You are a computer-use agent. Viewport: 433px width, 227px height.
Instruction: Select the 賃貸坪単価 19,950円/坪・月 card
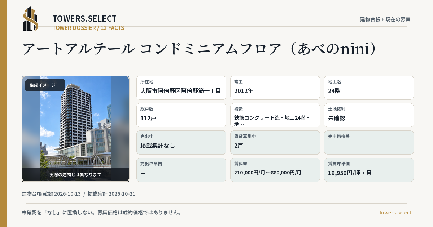point(369,170)
